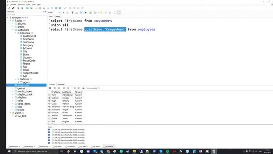Collapse the chinook database node
The height and width of the screenshot is (154, 273).
tap(8, 18)
